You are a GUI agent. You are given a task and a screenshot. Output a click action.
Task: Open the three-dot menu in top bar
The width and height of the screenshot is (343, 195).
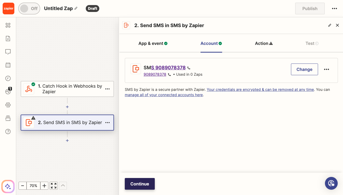(x=335, y=9)
